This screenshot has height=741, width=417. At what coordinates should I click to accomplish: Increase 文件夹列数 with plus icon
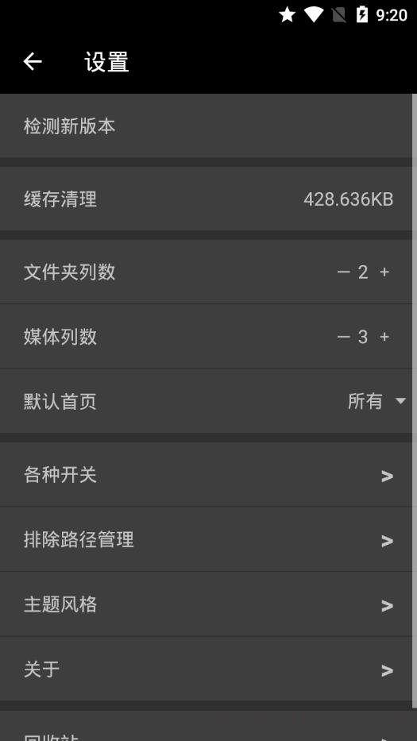point(384,272)
